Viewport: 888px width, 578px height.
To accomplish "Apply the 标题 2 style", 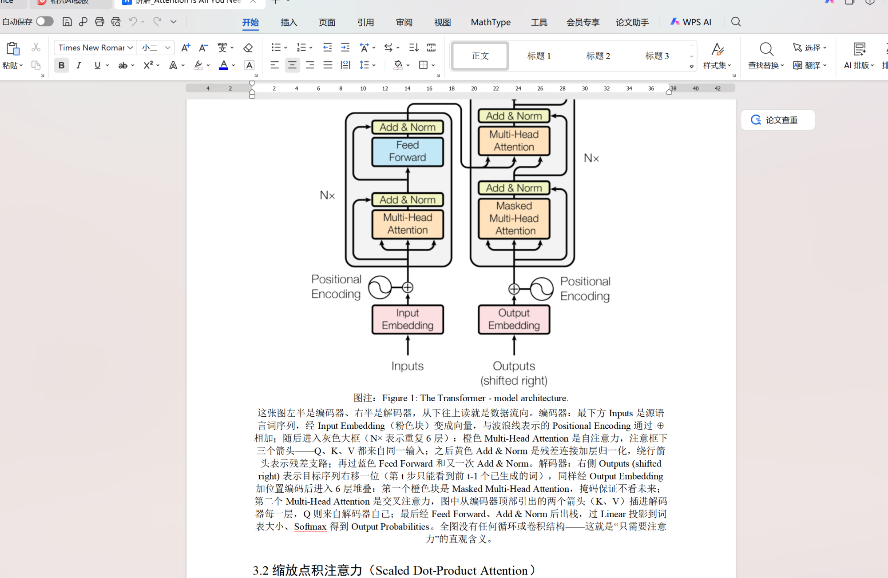I will click(598, 56).
